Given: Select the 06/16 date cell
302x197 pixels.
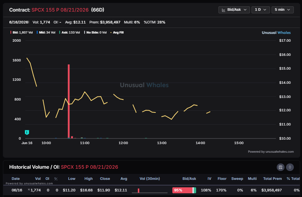Looking at the screenshot, I should (17, 190).
